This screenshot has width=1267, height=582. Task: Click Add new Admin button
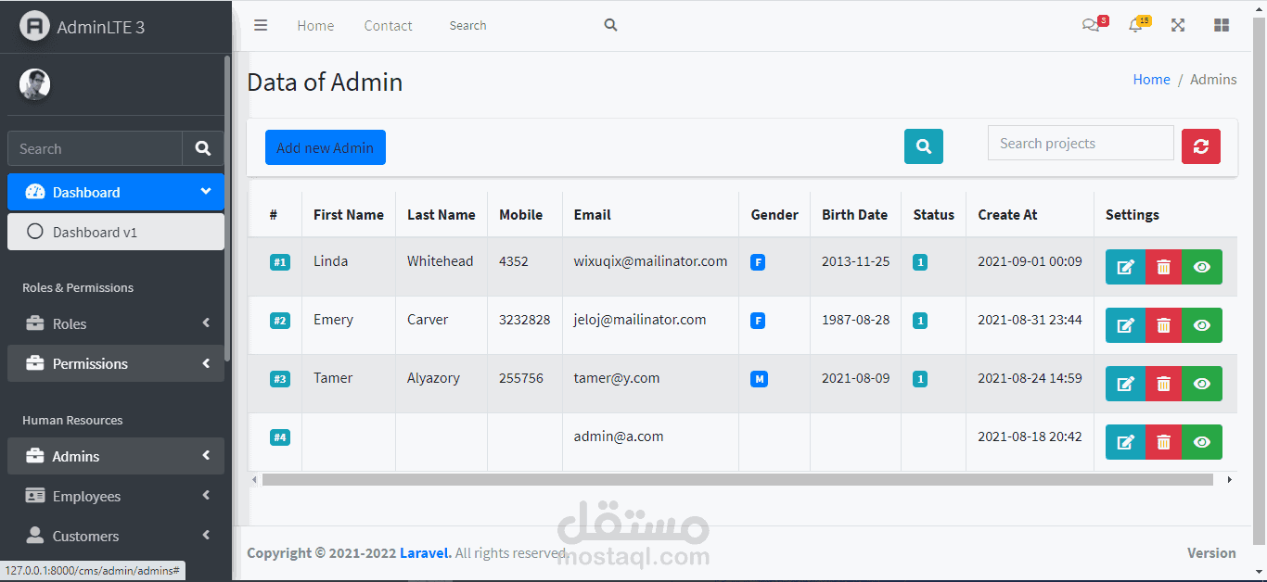pyautogui.click(x=326, y=147)
